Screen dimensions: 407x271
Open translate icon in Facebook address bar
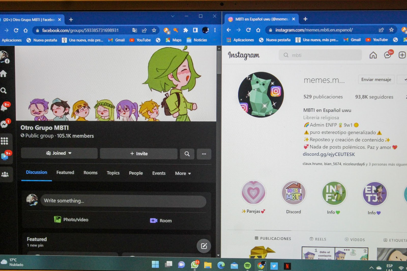(135, 30)
